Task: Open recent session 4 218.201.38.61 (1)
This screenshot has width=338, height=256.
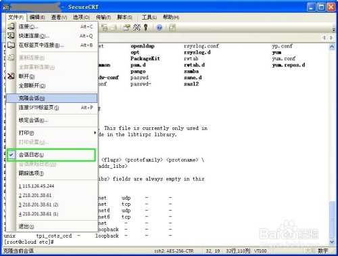Action: (x=52, y=214)
